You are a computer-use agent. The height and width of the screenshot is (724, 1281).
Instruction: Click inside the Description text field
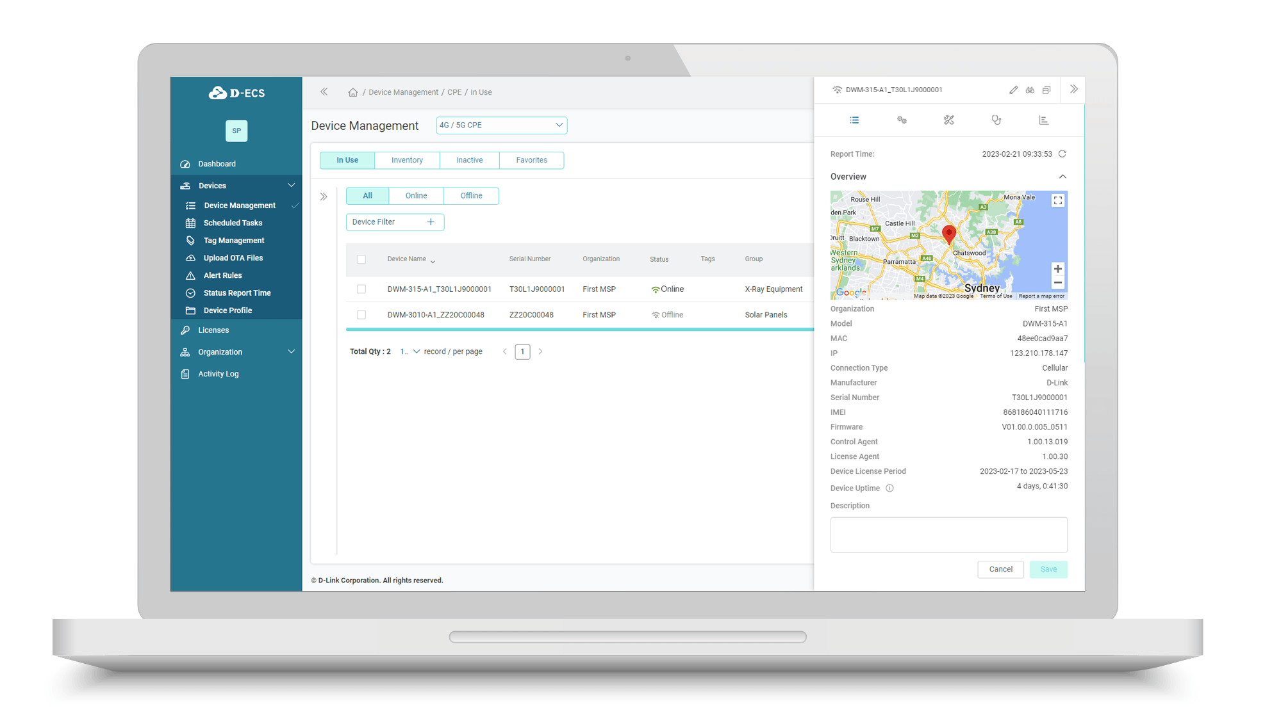[x=948, y=535]
